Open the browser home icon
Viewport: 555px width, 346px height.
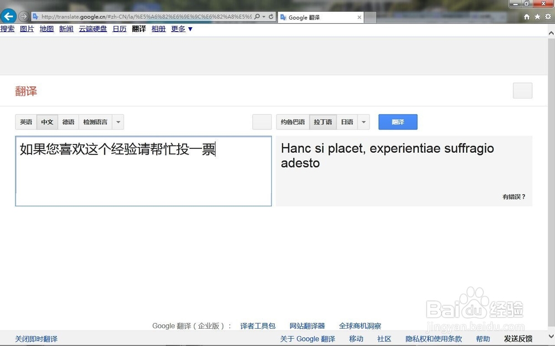527,17
